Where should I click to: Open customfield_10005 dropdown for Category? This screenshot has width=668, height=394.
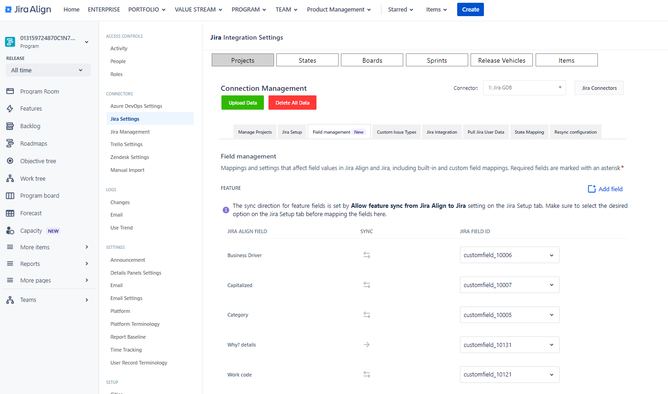[x=509, y=315]
